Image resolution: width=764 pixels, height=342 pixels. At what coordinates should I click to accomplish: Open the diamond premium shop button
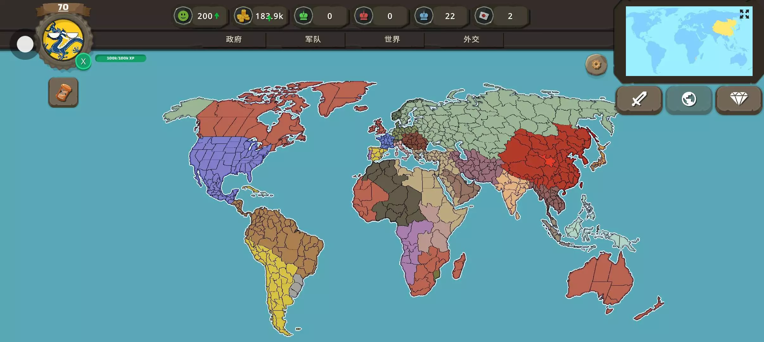(x=739, y=99)
